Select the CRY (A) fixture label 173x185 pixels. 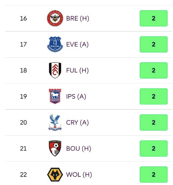point(77,123)
